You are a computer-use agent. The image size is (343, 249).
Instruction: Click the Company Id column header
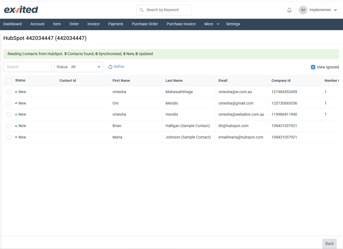(x=281, y=81)
